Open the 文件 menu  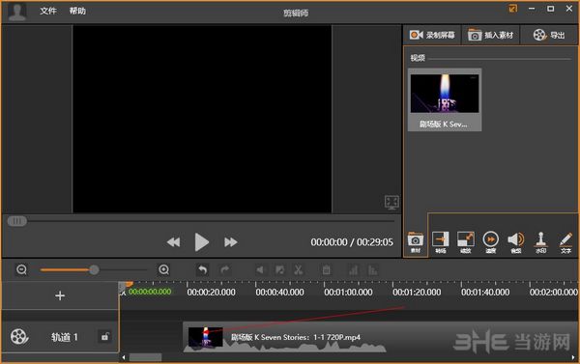pyautogui.click(x=48, y=11)
